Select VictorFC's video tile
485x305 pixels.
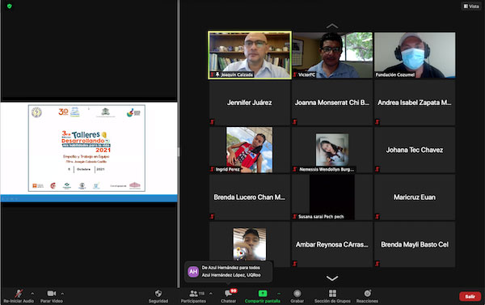point(332,55)
